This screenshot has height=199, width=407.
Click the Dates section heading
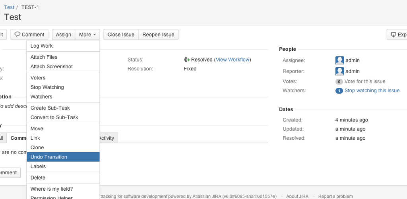coord(286,109)
